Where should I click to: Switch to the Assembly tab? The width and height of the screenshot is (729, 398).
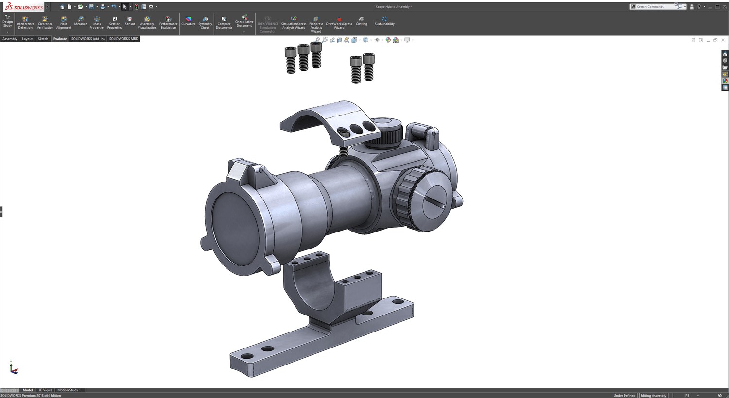[10, 38]
